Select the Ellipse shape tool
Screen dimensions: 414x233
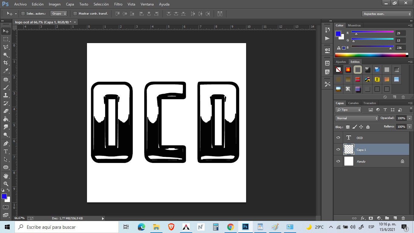[6, 167]
